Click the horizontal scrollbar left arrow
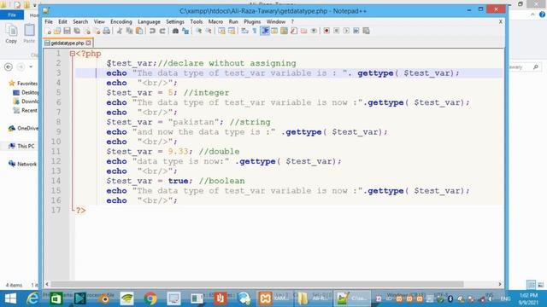The height and width of the screenshot is (307, 547). 47,284
